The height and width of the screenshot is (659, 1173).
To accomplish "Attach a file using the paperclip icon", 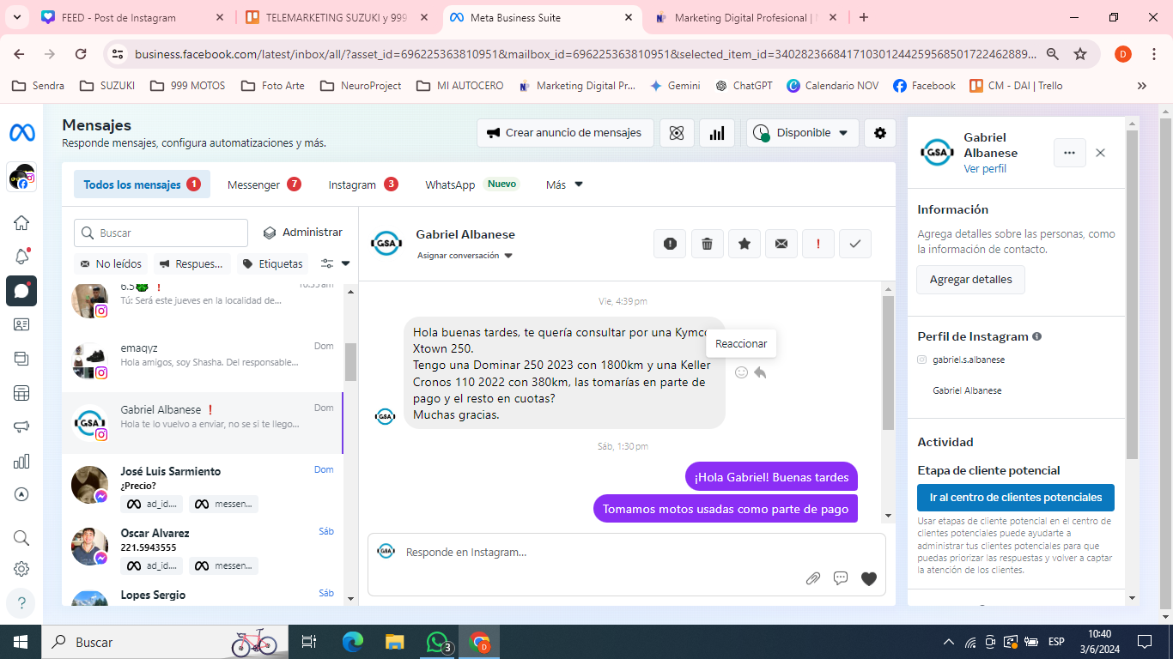I will point(812,578).
